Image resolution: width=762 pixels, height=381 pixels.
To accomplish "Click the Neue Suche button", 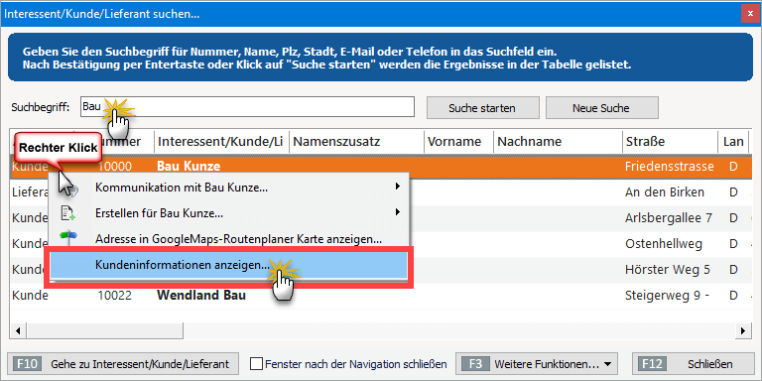I will pyautogui.click(x=601, y=108).
